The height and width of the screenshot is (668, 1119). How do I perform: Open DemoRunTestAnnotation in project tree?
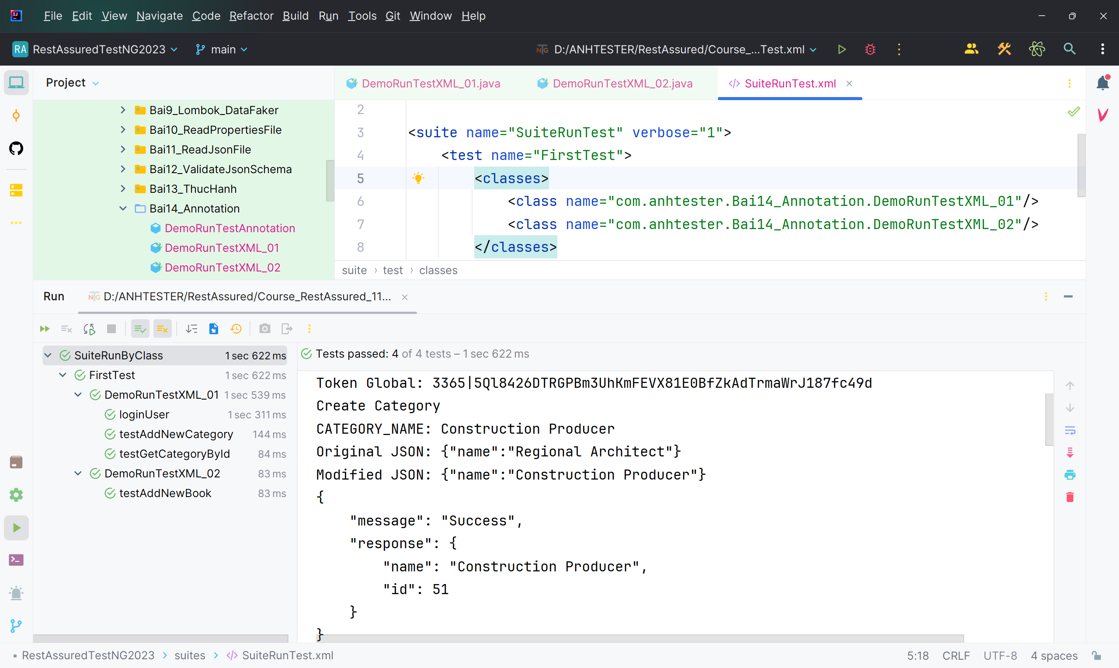[229, 228]
